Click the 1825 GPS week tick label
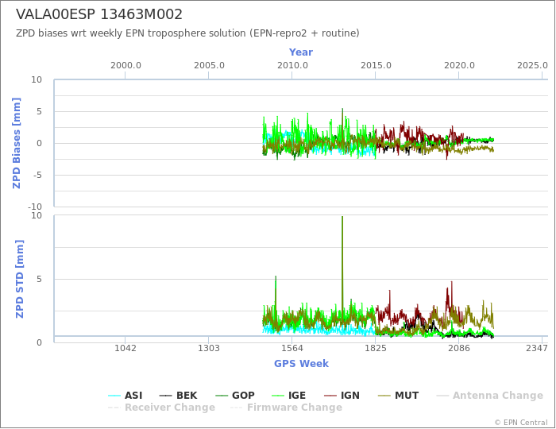Screen dimensions: 556x429 376,348
